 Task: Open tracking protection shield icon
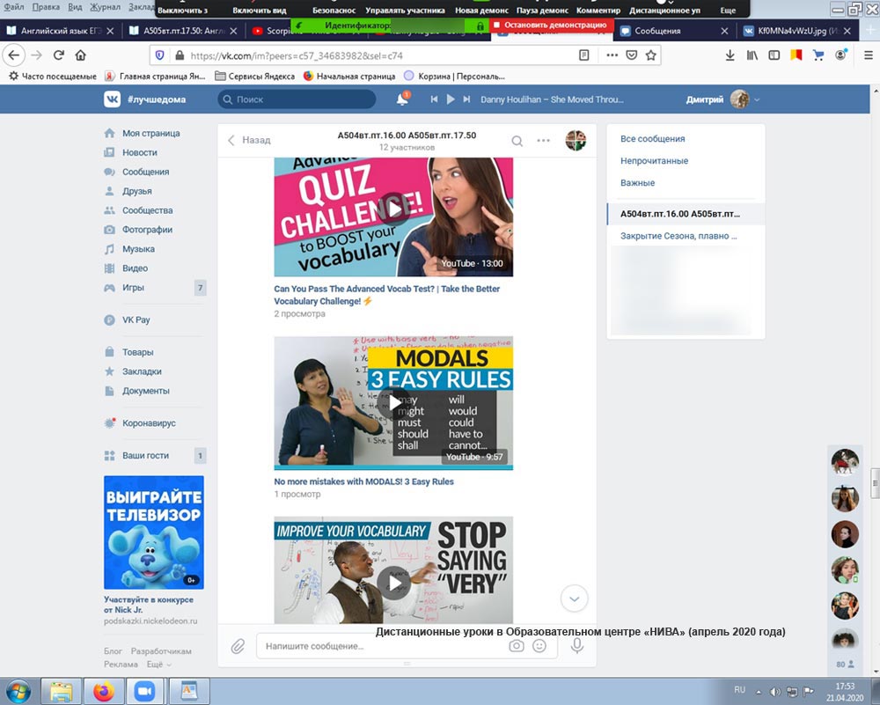tap(159, 55)
